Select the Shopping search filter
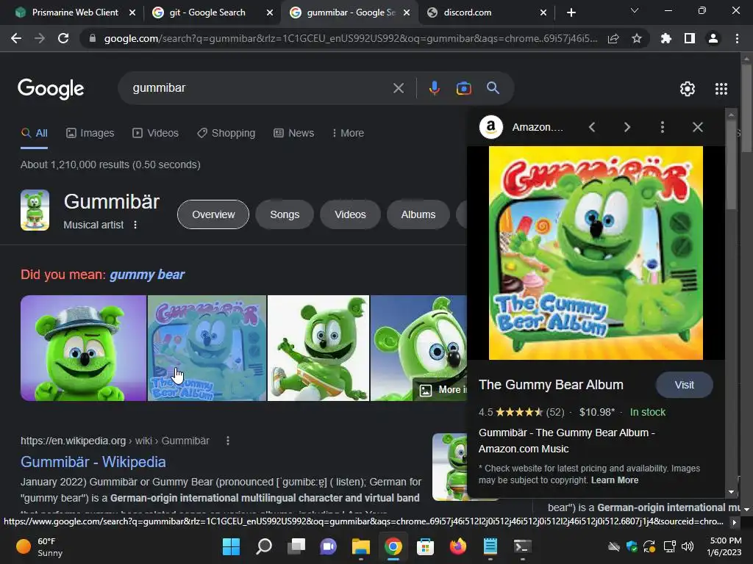753x564 pixels. click(x=226, y=133)
